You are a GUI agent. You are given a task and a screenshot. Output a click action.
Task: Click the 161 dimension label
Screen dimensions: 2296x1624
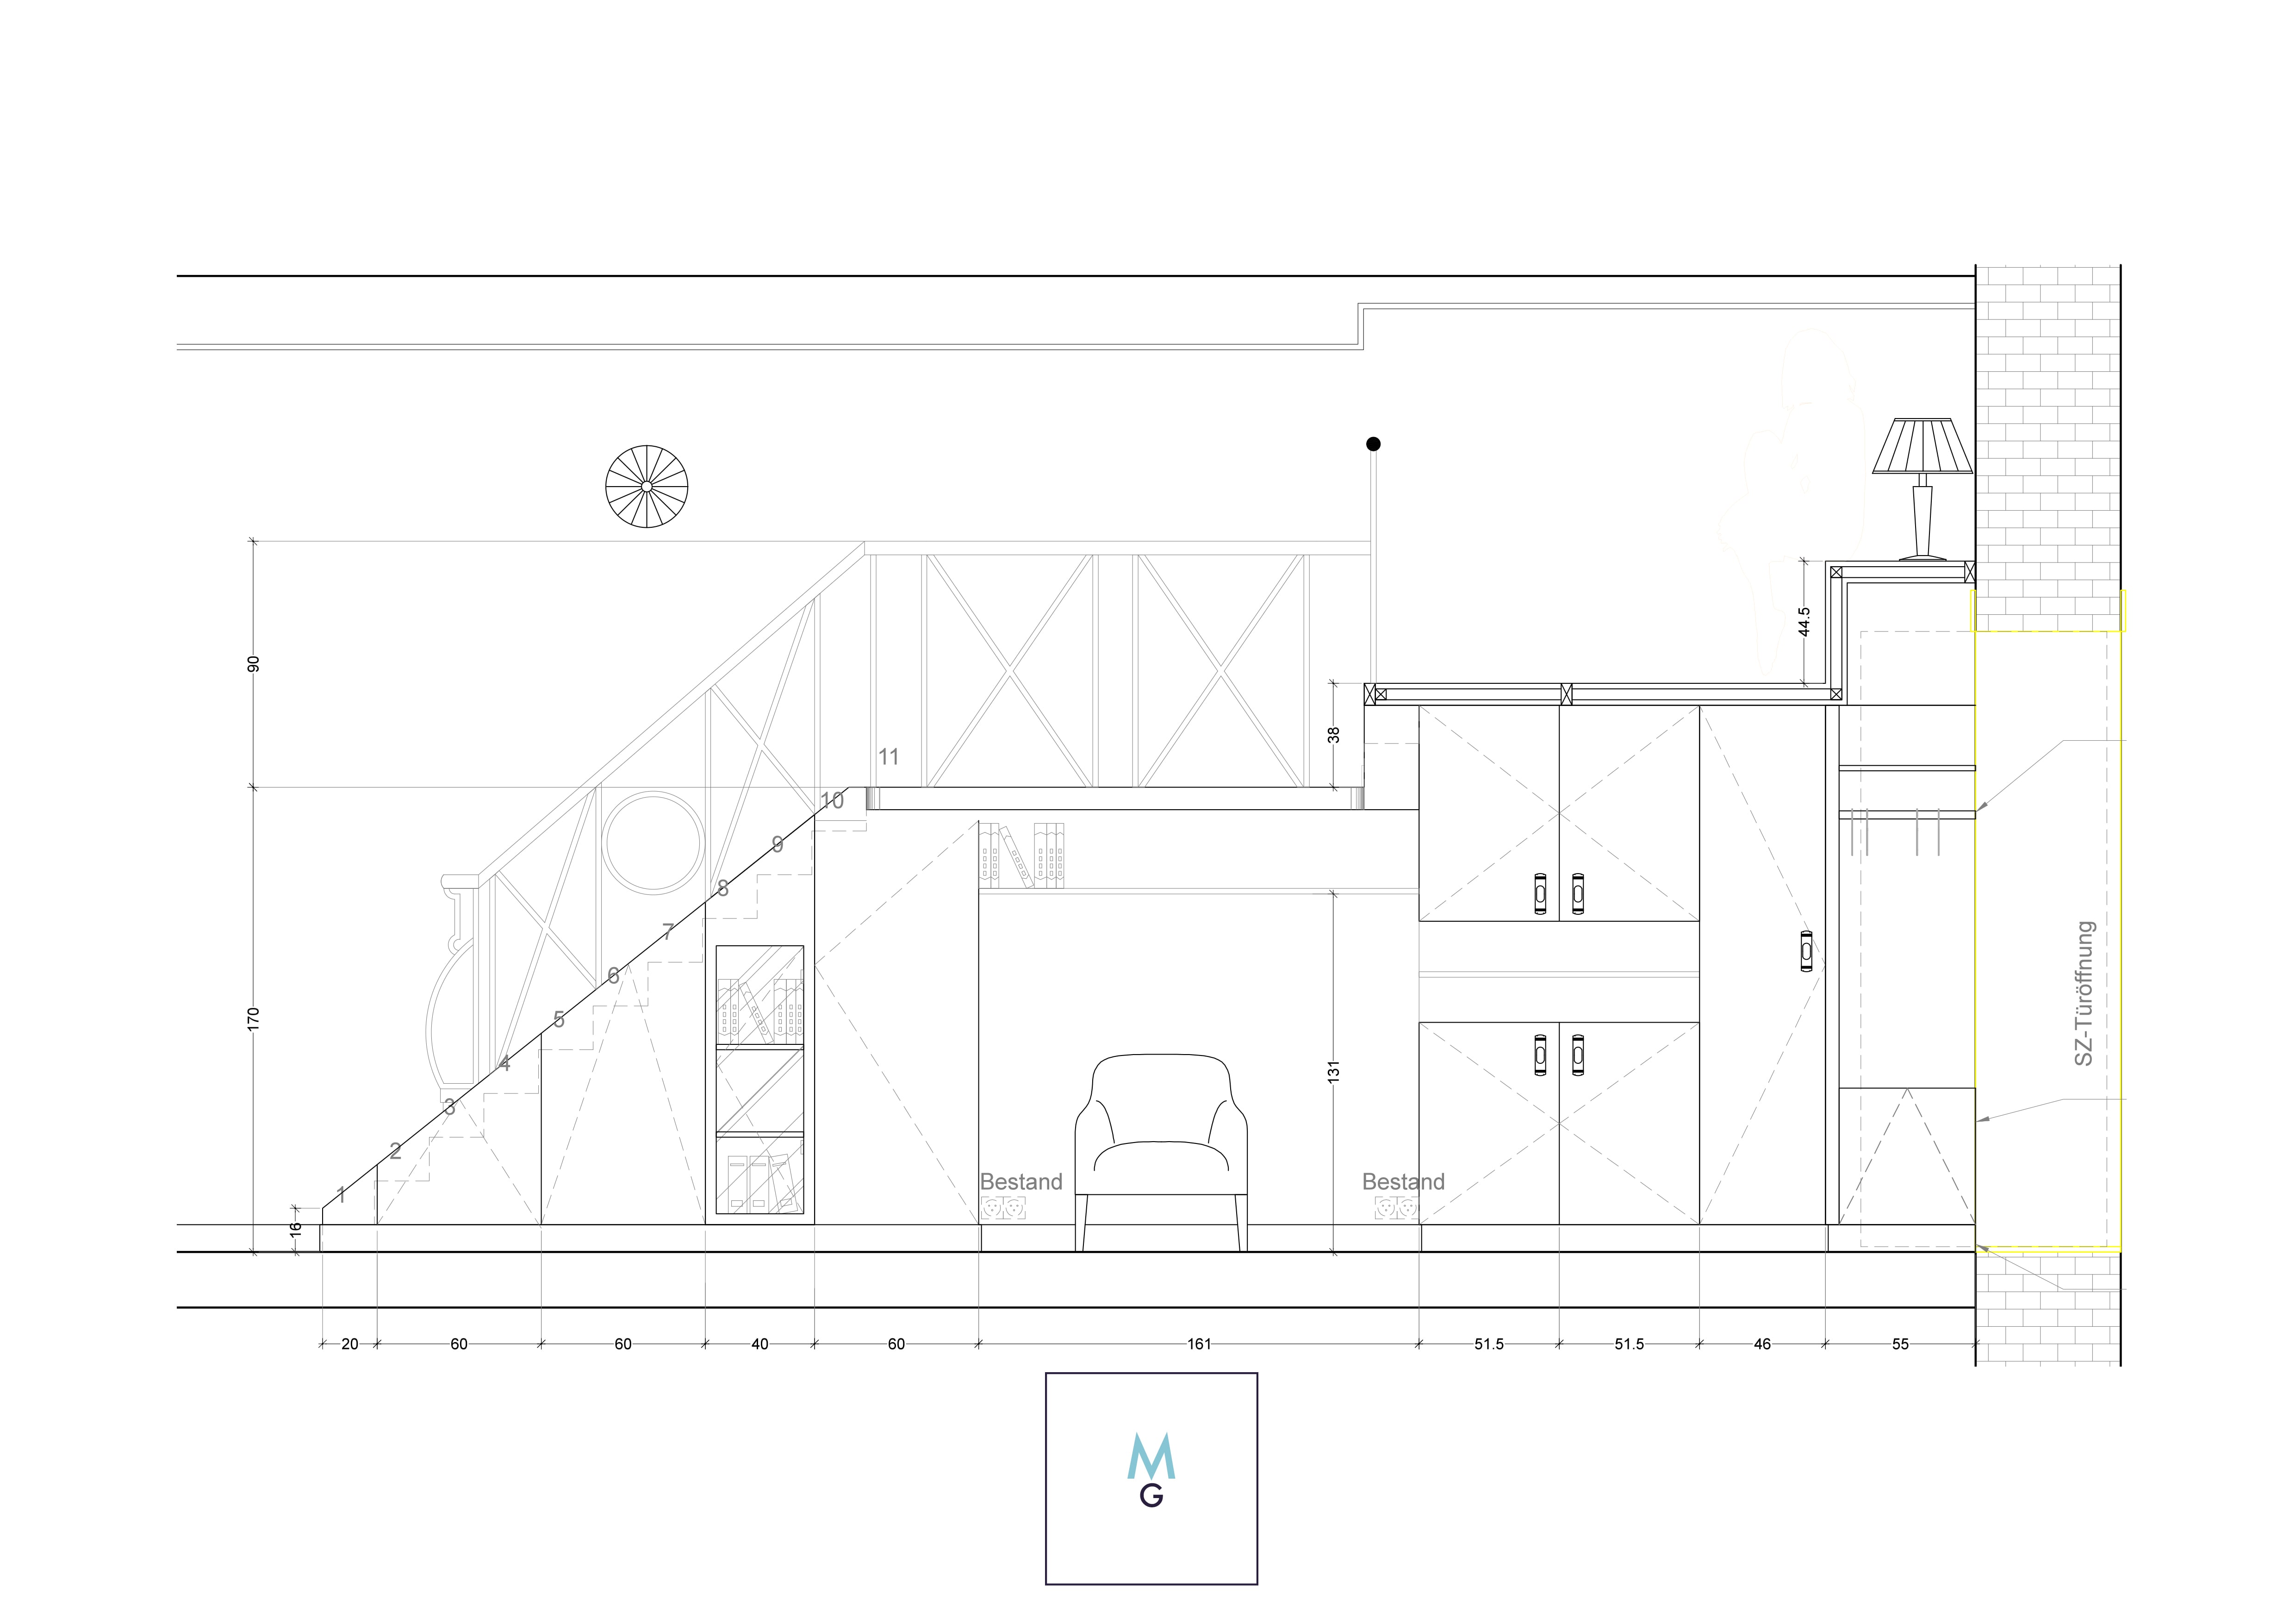pyautogui.click(x=1199, y=1344)
